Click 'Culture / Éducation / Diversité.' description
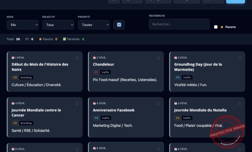Viewport: 252px width, 152px height. point(36,85)
